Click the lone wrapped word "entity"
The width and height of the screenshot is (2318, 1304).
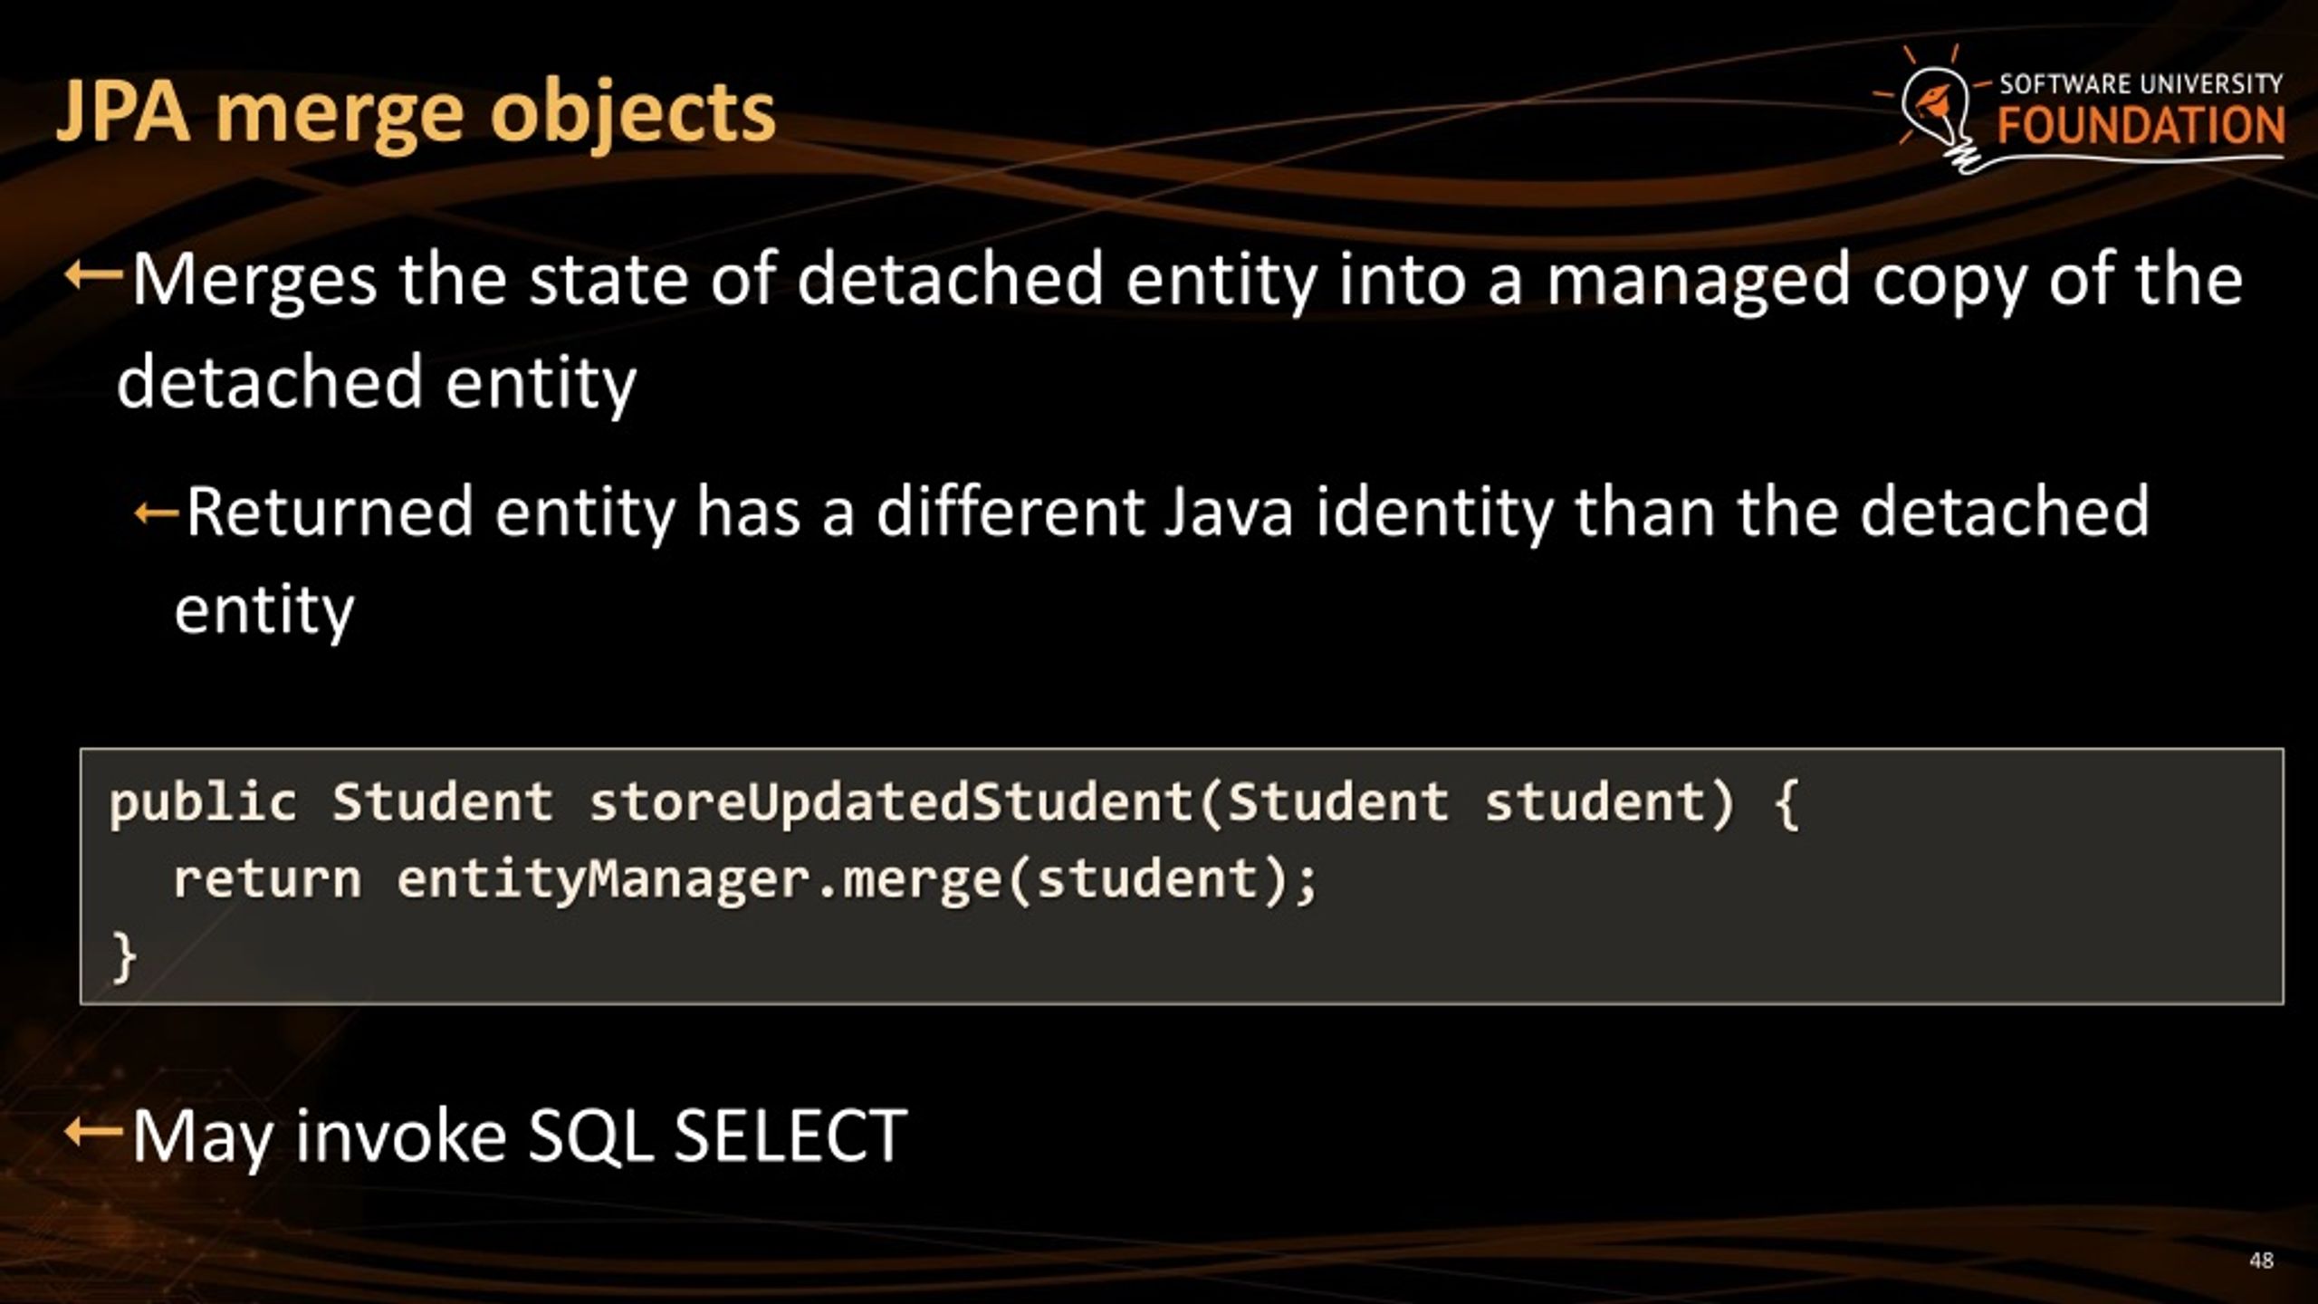pos(263,609)
